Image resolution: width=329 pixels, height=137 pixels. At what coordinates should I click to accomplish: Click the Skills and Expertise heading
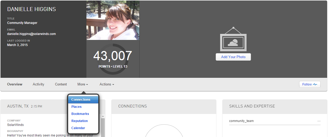pos(252,106)
